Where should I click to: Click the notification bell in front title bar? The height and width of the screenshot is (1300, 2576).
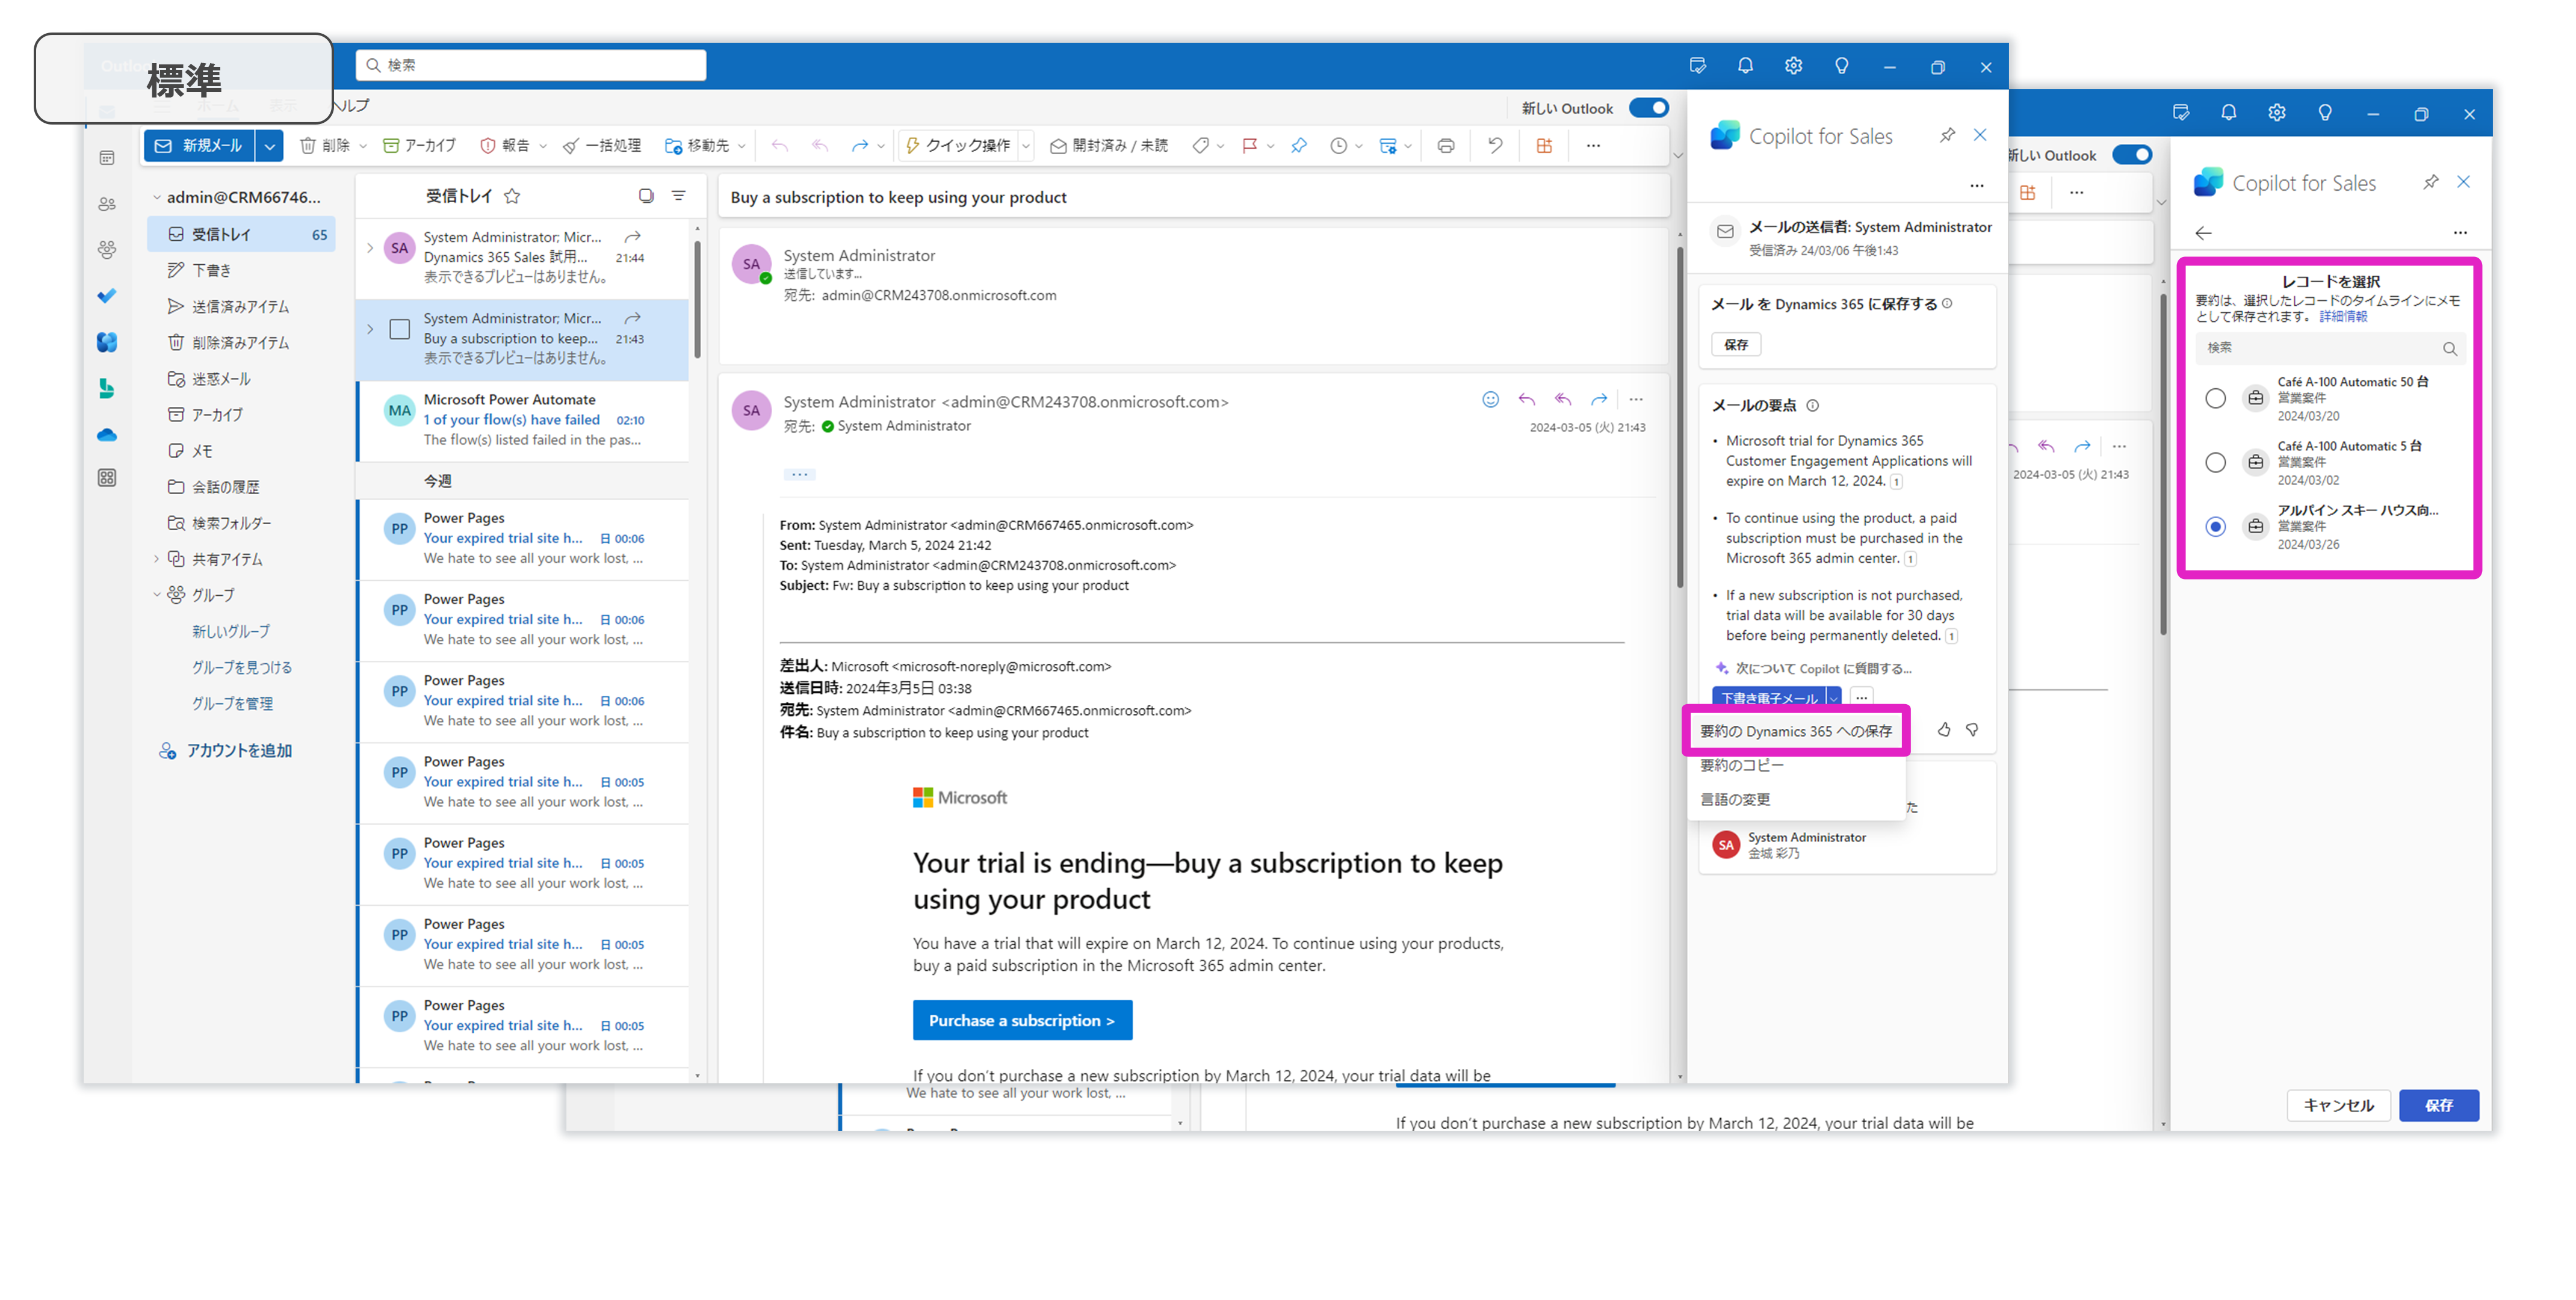1745,66
